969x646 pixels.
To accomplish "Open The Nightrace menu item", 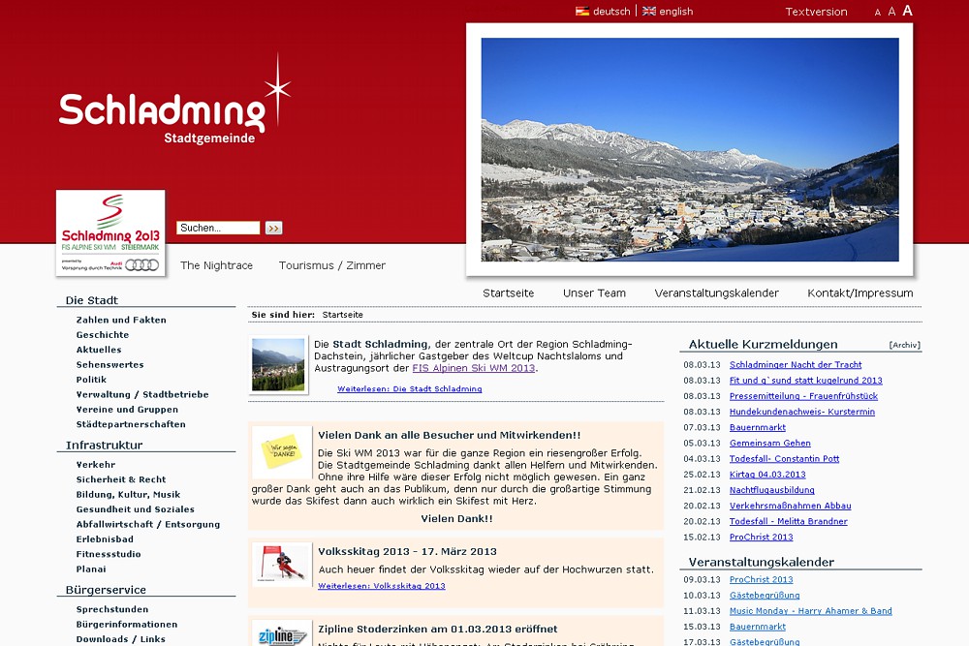I will click(x=216, y=265).
